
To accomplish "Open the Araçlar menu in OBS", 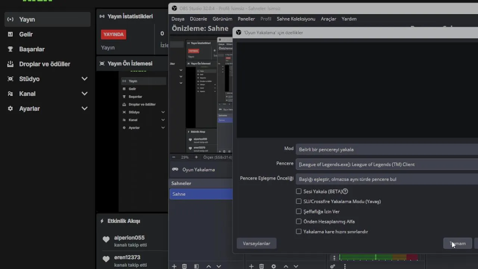I will [329, 19].
